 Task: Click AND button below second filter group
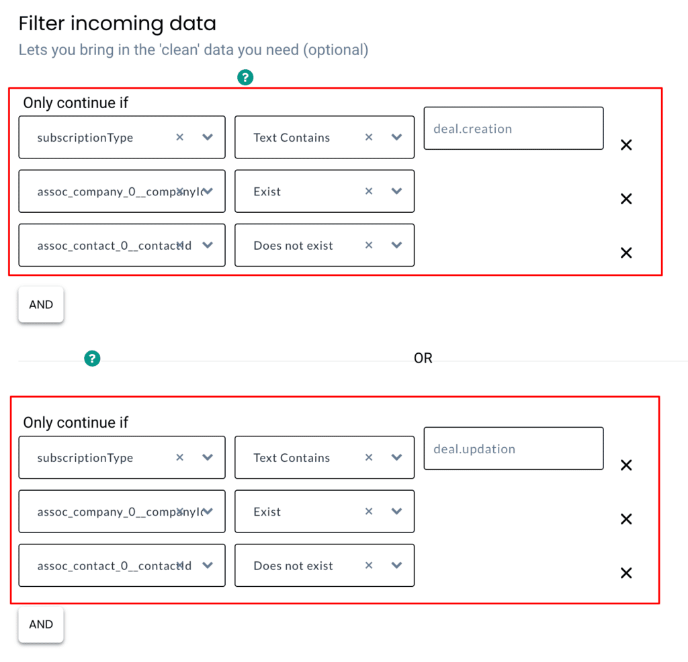[x=41, y=624]
